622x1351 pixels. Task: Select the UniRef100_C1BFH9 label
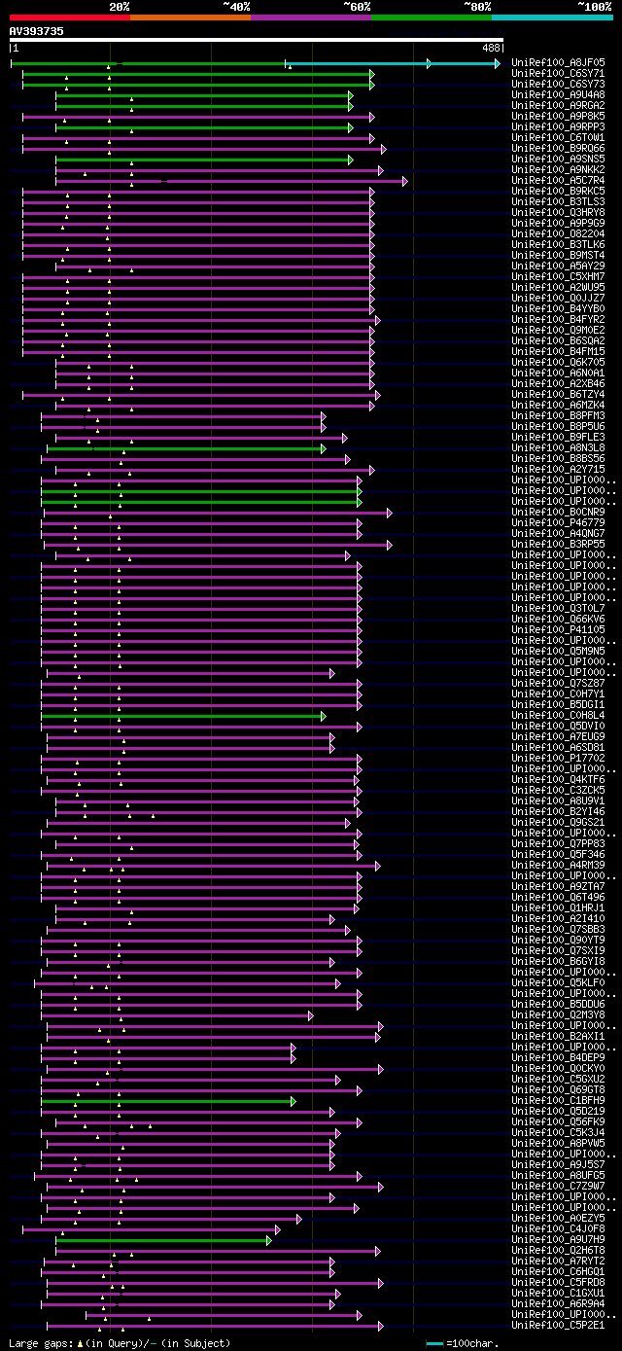point(558,1101)
